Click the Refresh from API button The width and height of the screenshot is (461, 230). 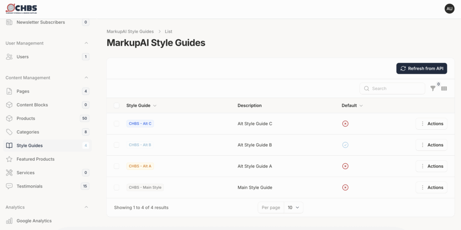point(421,68)
